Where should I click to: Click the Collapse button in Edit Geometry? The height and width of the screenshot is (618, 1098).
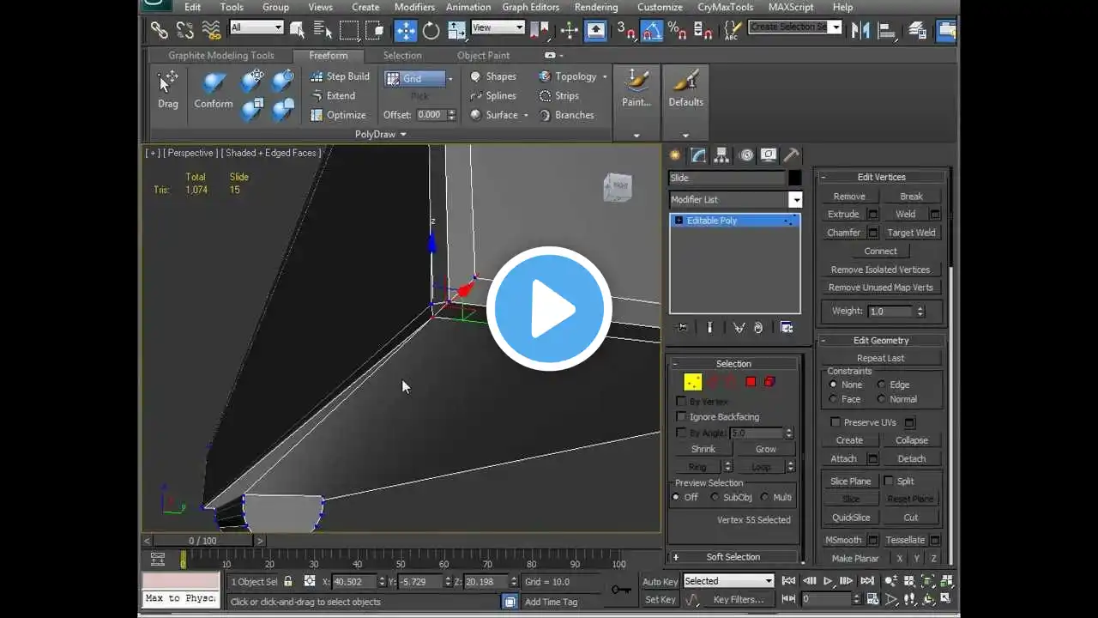(x=911, y=440)
